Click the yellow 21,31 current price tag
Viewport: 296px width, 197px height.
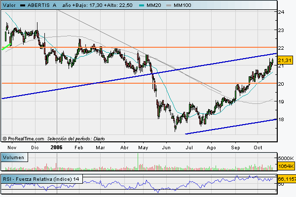[x=285, y=60]
